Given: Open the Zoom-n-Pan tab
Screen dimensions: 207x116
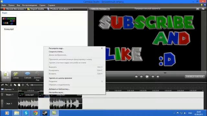Looking at the screenshot, I should tap(38, 76).
